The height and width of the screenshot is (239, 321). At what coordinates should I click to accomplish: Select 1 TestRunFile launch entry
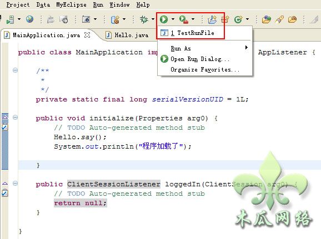pyautogui.click(x=205, y=33)
